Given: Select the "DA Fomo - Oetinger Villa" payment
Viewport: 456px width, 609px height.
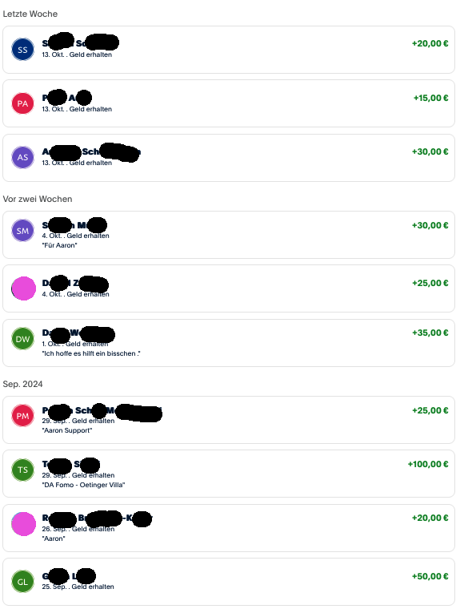Looking at the screenshot, I should [x=229, y=474].
